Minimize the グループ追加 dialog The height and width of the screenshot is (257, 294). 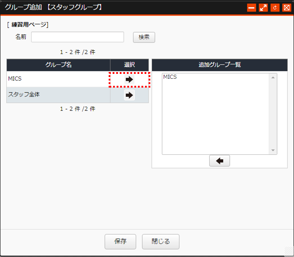point(251,8)
